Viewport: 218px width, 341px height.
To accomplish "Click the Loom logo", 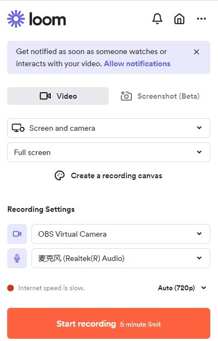I will click(x=36, y=19).
